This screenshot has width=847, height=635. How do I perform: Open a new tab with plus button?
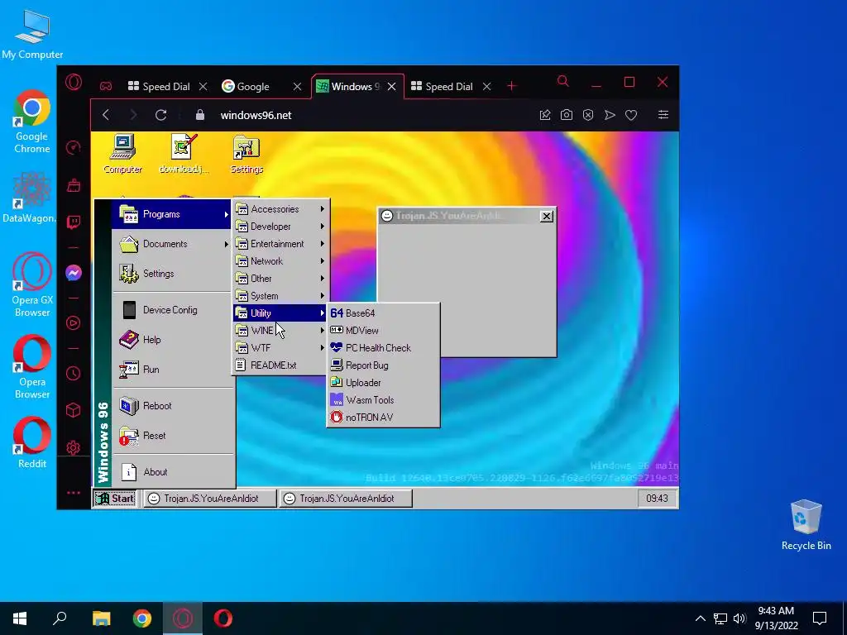click(x=511, y=86)
